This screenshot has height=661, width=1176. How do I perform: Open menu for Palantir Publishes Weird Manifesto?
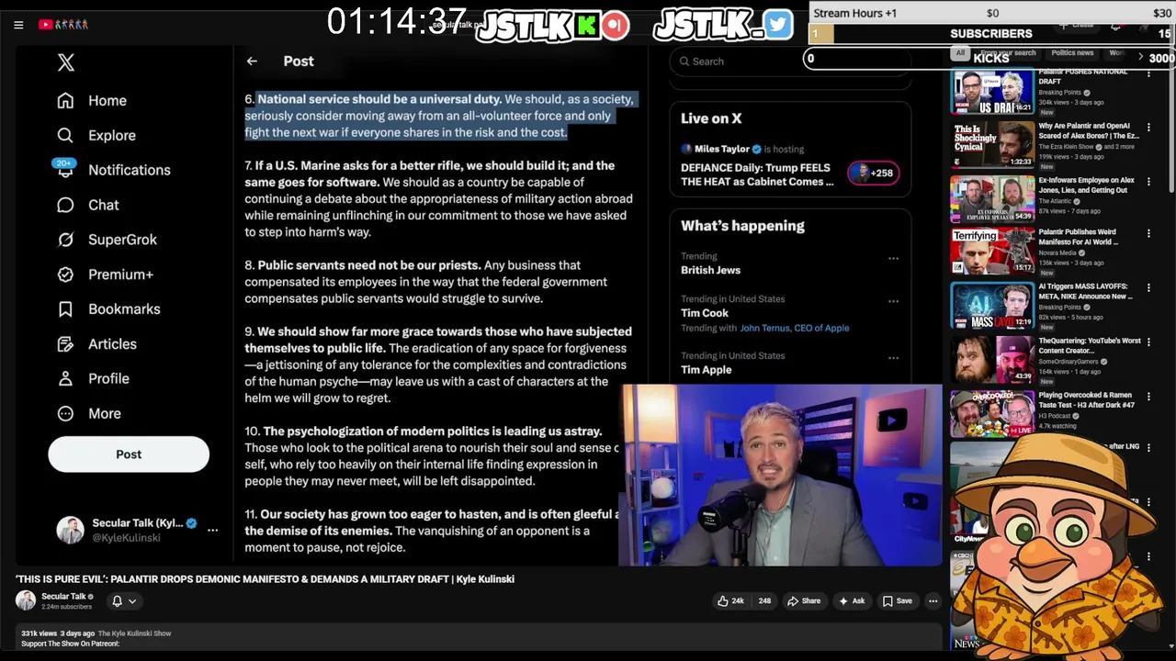pos(1148,234)
